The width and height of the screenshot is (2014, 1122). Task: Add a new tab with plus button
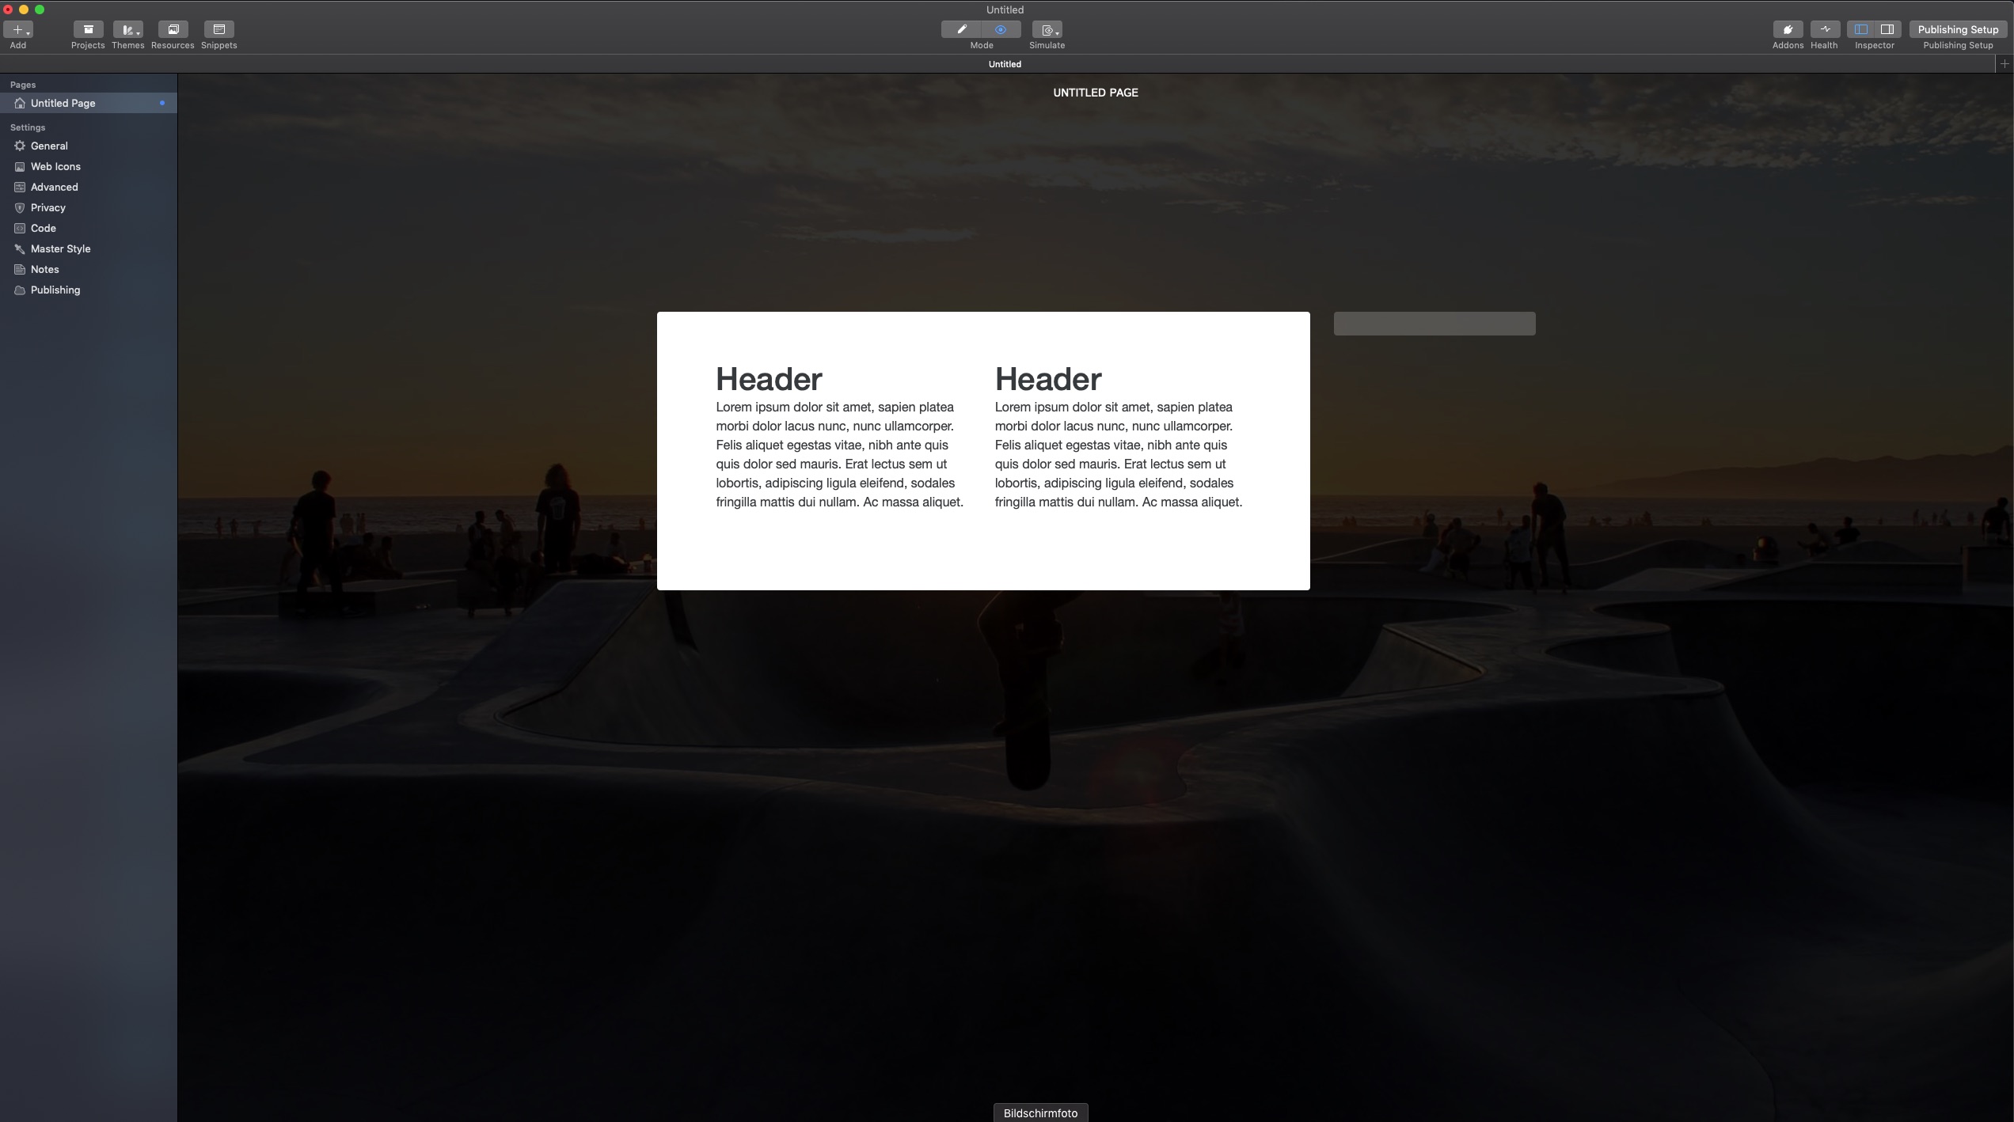(x=2004, y=64)
